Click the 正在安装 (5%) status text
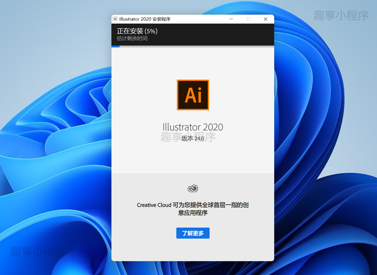377x275 pixels. tap(137, 31)
